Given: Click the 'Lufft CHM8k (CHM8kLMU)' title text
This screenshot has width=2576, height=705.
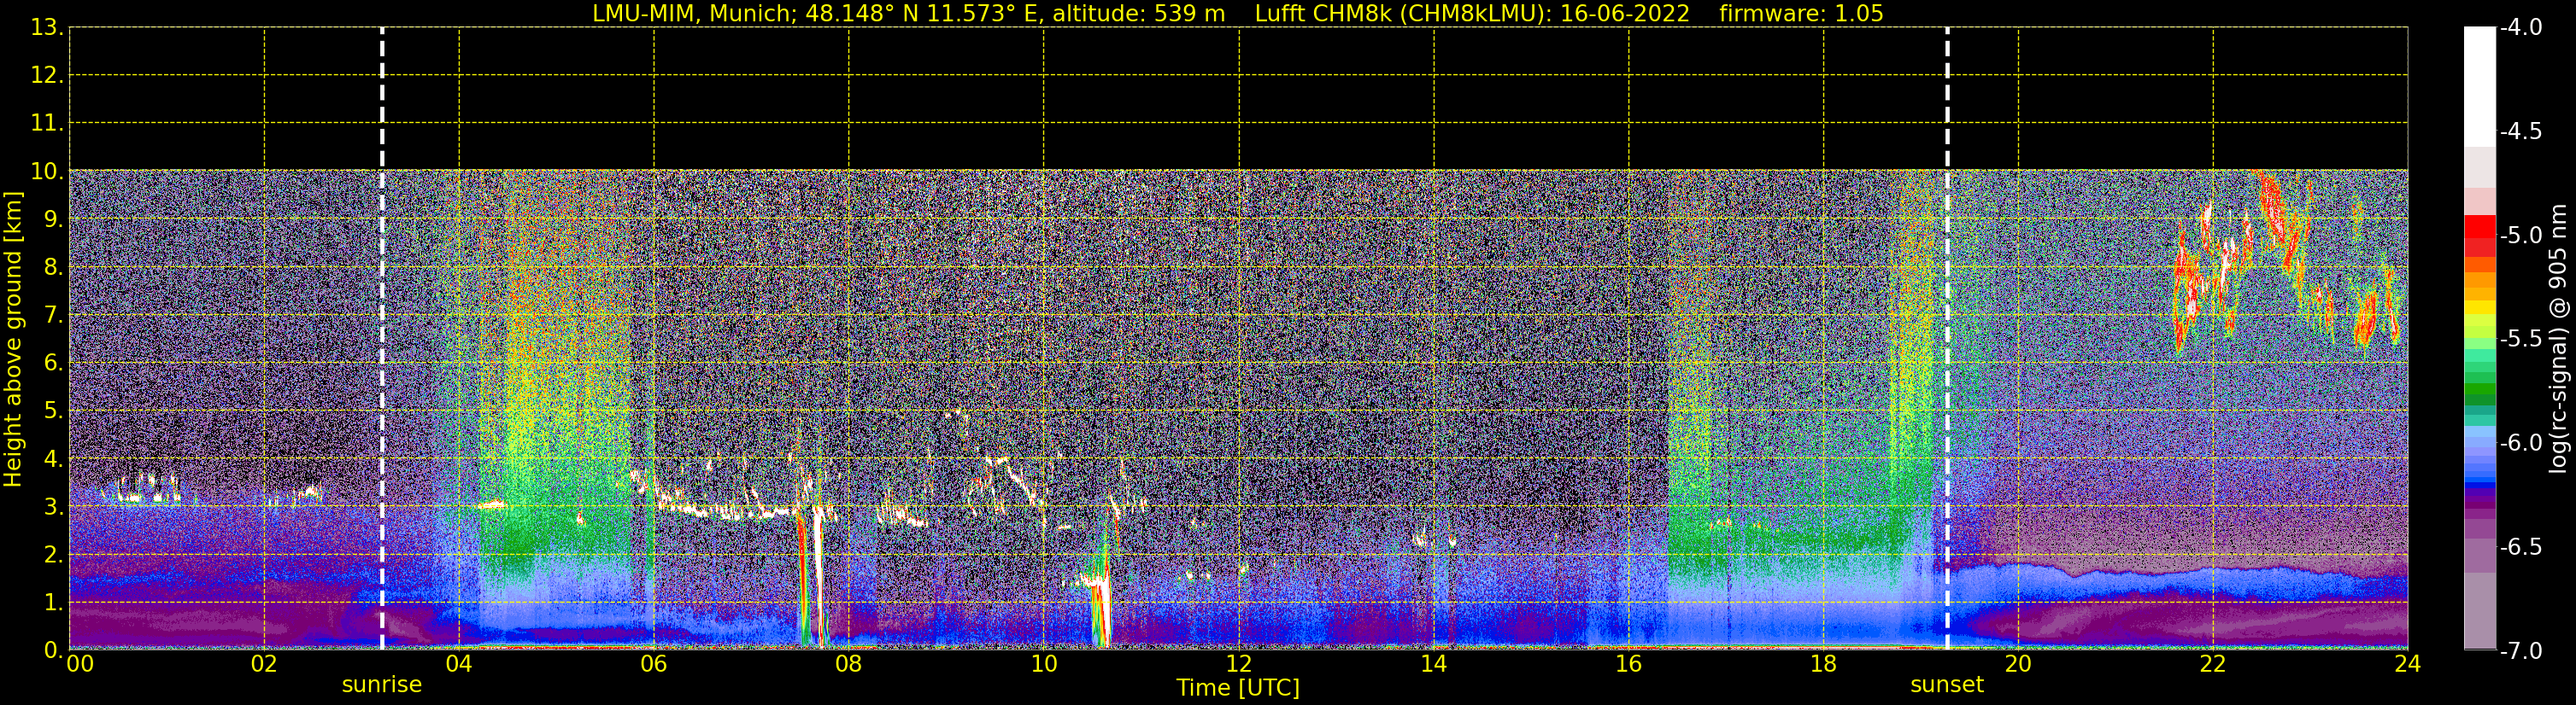Looking at the screenshot, I should pos(1403,14).
